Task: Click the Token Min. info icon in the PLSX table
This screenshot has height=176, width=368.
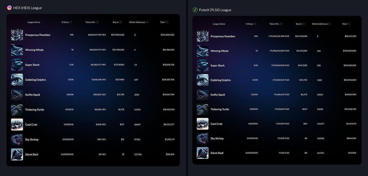Action: [281, 24]
